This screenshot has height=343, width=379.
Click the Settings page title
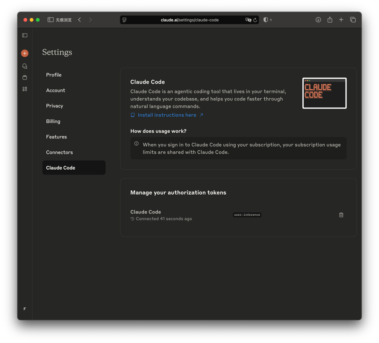pyautogui.click(x=57, y=52)
